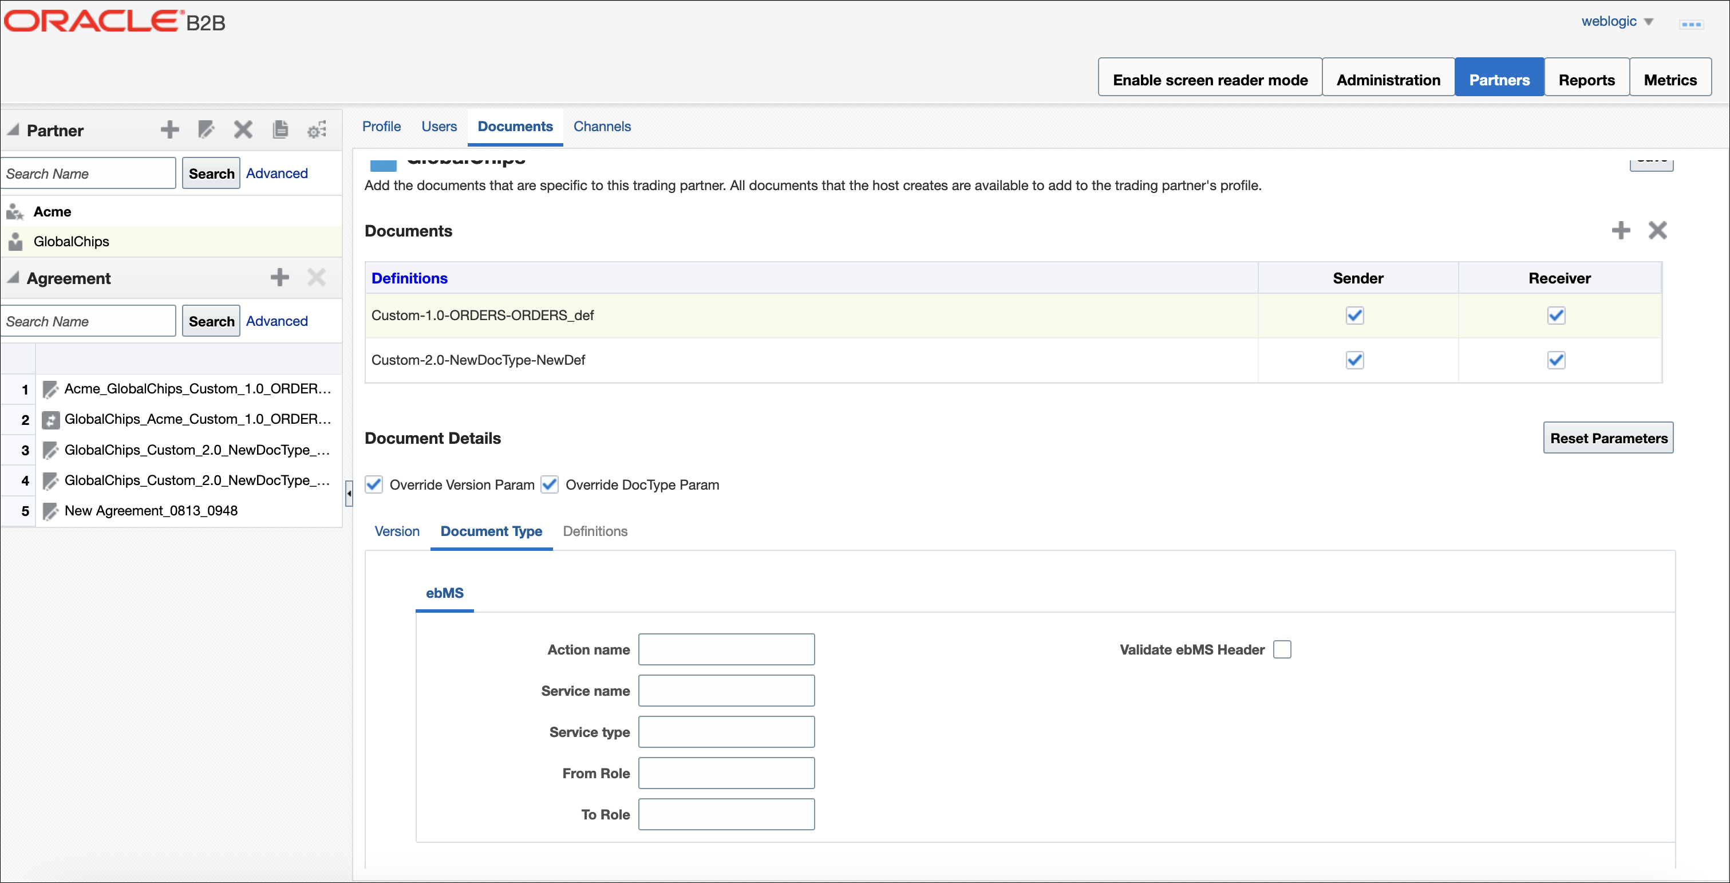Click icon of GlobalChips_Acme_Custom_1.0 agreement
Image resolution: width=1730 pixels, height=883 pixels.
pyautogui.click(x=50, y=419)
